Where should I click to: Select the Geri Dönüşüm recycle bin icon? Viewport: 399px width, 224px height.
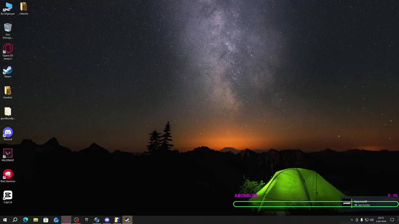8,31
